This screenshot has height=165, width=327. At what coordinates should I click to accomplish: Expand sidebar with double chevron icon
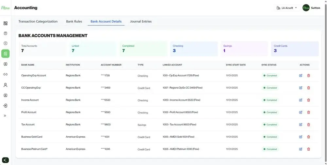5,116
